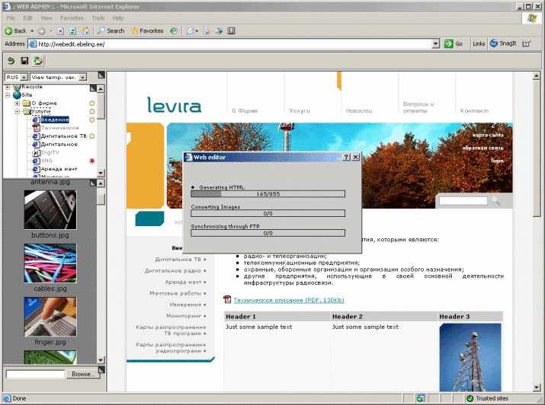This screenshot has height=405, width=545.
Task: Open the Edit menu
Action: pyautogui.click(x=27, y=18)
